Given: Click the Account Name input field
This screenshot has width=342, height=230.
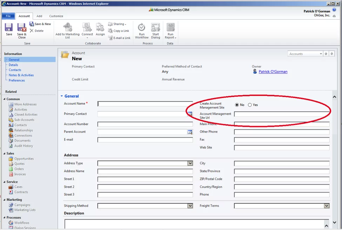Looking at the screenshot, I should coord(145,104).
